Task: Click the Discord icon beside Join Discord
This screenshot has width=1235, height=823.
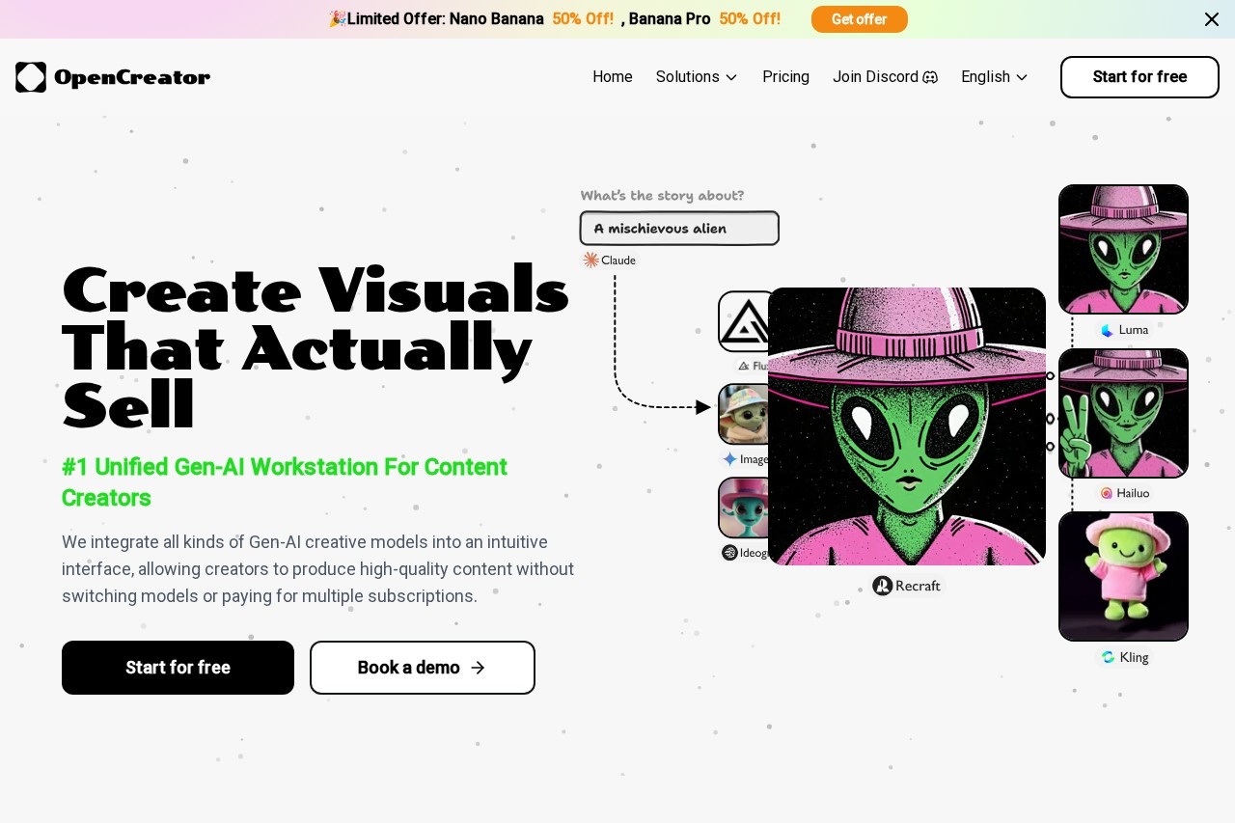Action: 930,76
